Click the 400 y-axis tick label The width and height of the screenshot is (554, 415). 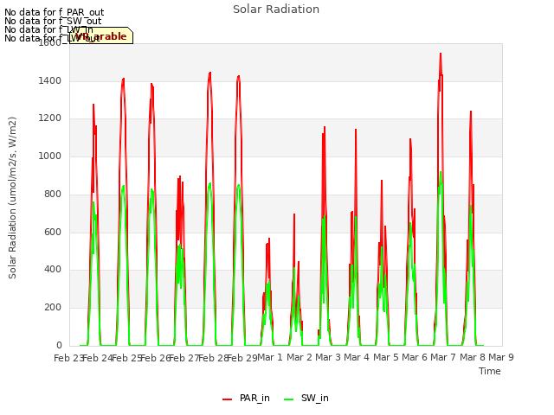(53, 269)
